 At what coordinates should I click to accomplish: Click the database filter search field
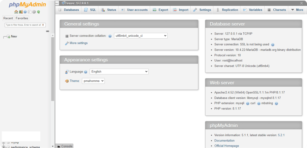(x=23, y=25)
